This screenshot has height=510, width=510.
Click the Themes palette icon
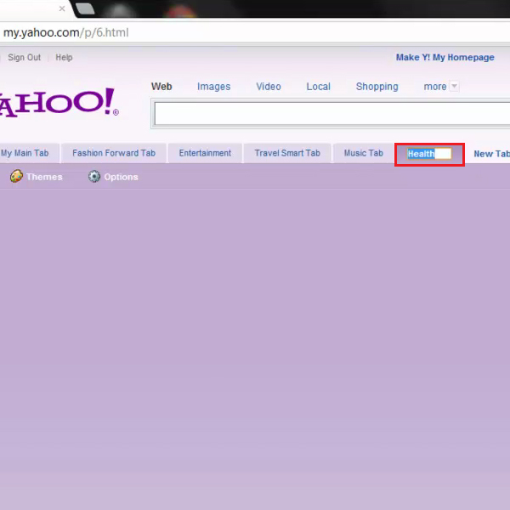click(16, 176)
